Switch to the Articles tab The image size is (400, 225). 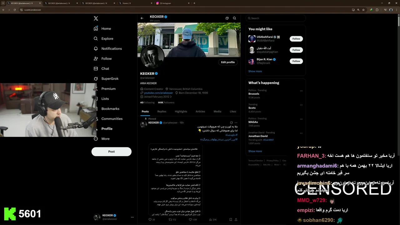pyautogui.click(x=200, y=112)
